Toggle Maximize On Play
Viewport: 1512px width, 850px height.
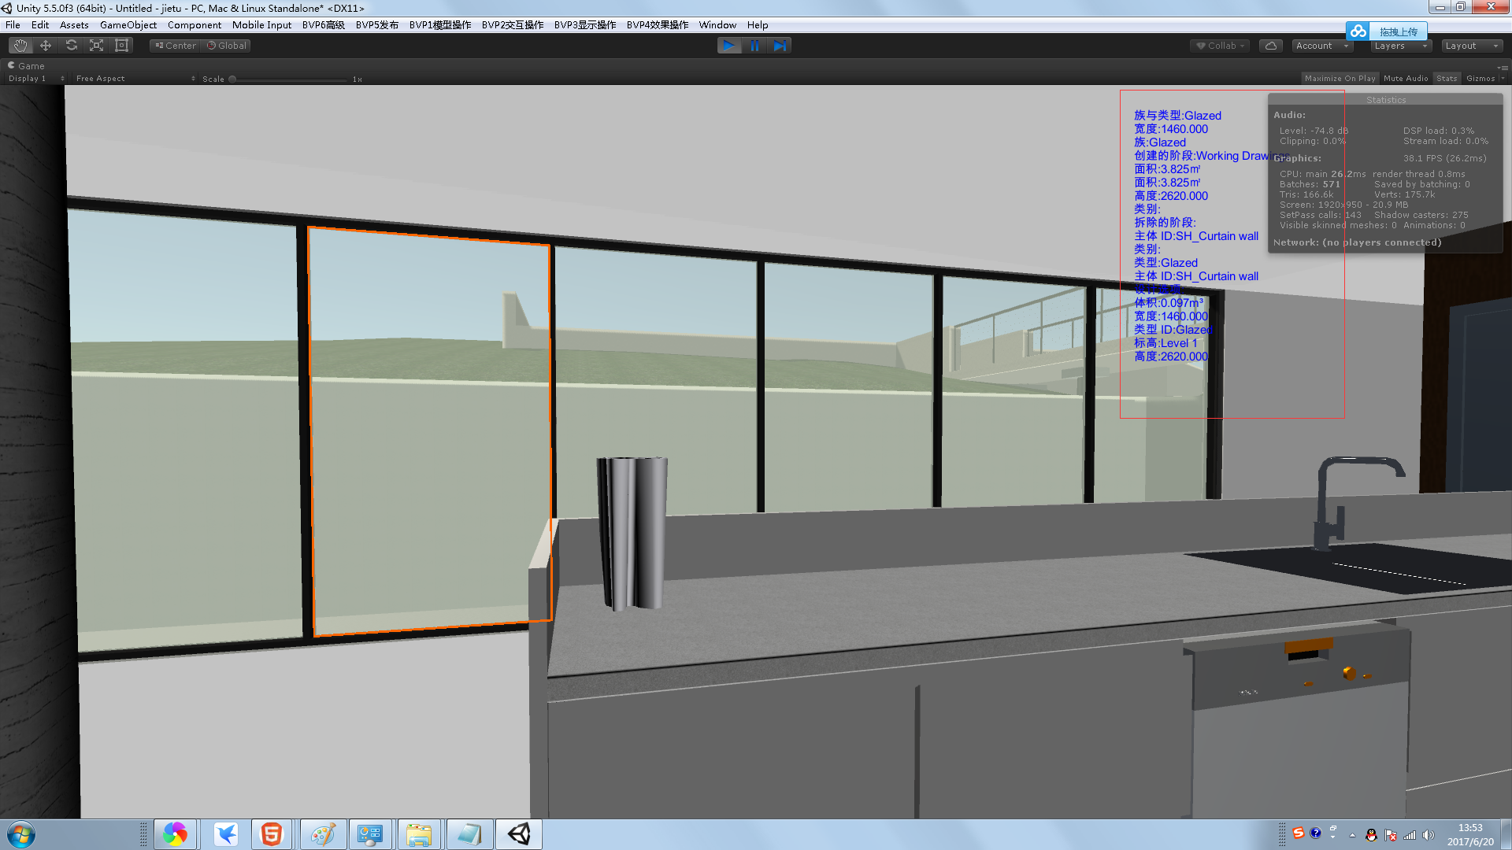point(1340,79)
